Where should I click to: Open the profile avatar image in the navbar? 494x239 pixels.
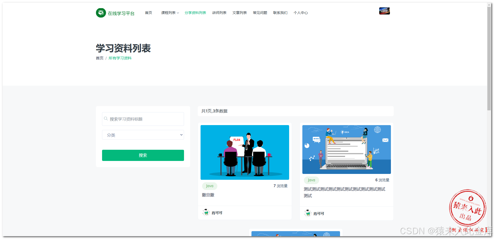tap(384, 11)
